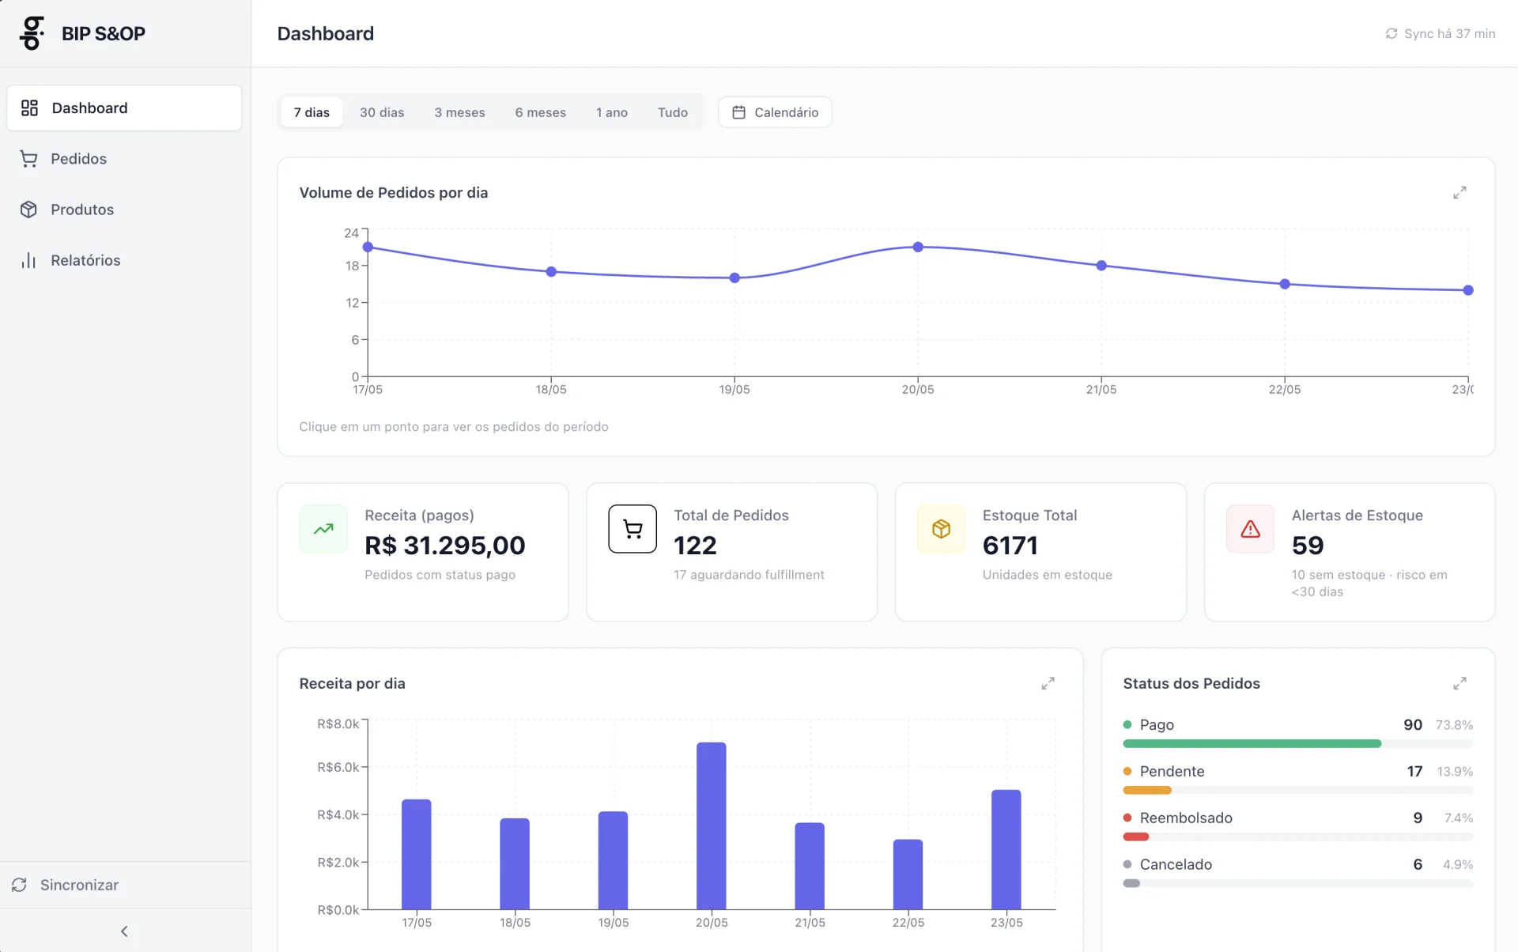Click the Sincronizar button

coord(125,885)
